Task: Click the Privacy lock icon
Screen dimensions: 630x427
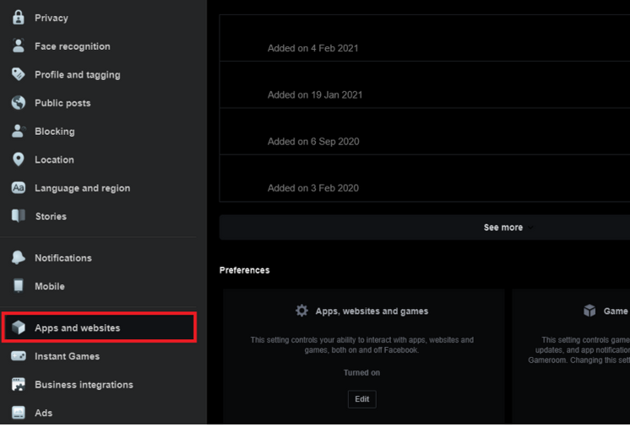Action: point(18,18)
